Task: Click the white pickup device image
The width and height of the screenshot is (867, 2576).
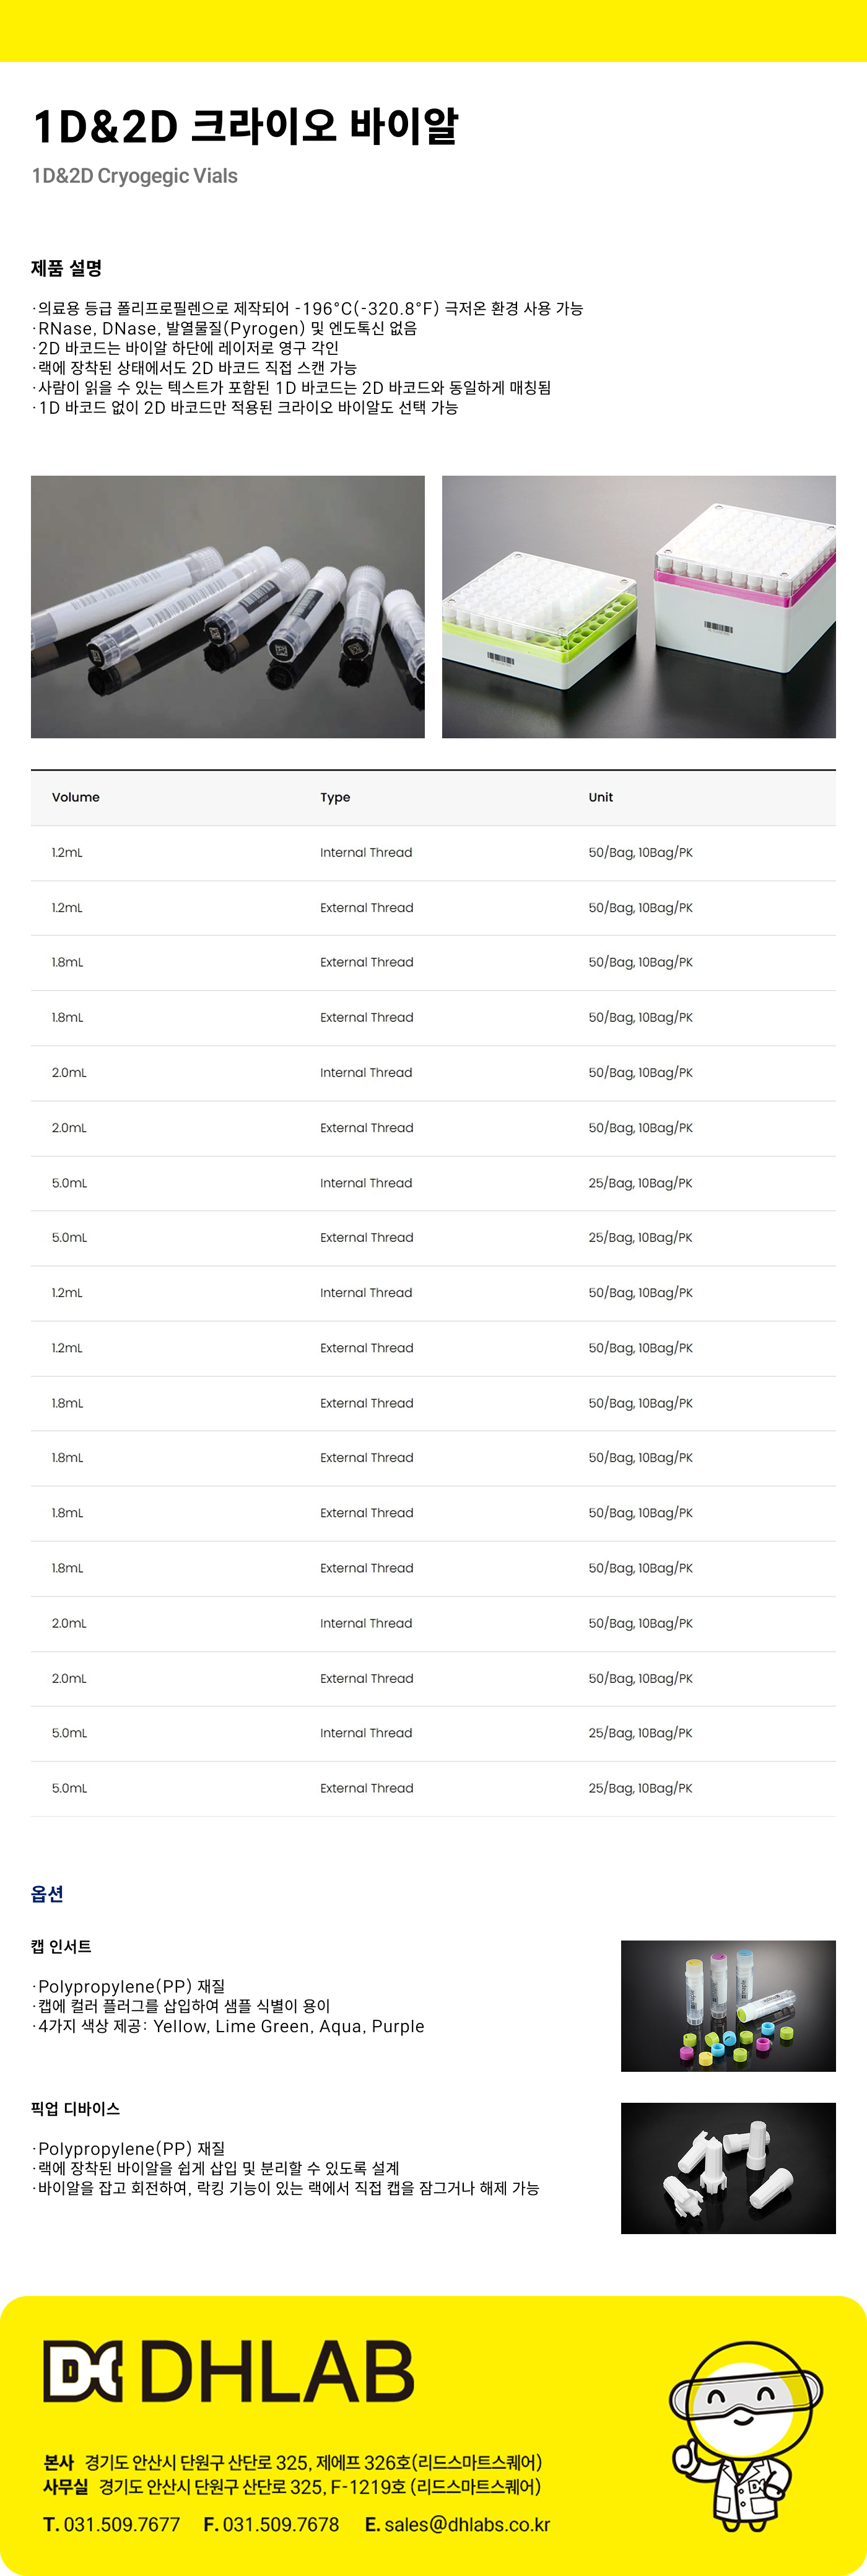Action: (x=728, y=2167)
